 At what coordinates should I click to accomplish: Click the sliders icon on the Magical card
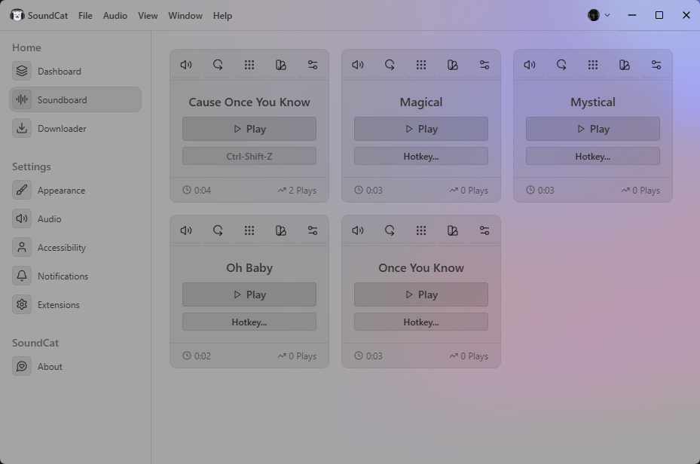tap(484, 65)
